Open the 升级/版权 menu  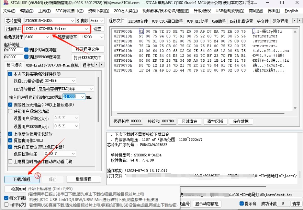pyautogui.click(x=202, y=11)
